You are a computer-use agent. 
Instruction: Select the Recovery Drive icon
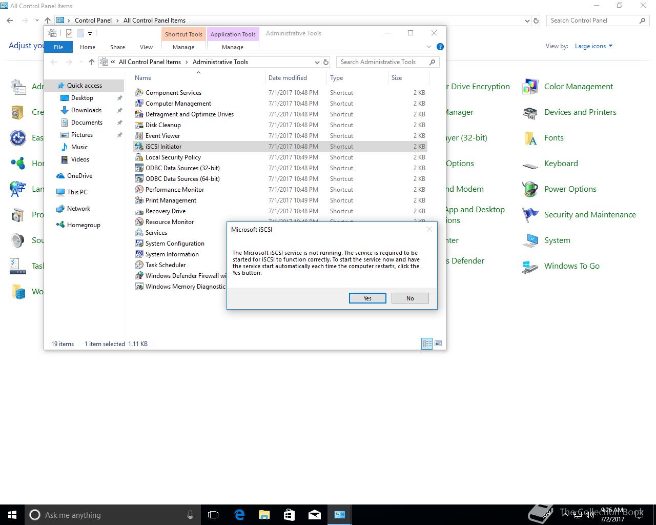(139, 211)
